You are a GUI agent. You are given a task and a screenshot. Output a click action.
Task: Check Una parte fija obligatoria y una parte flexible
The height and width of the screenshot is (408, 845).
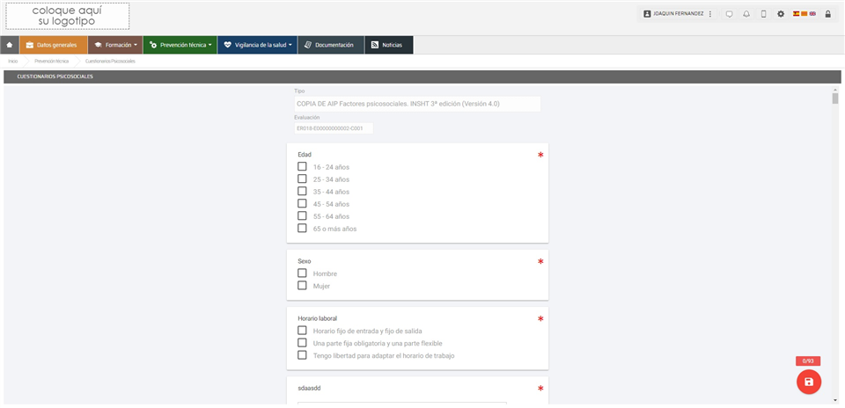click(302, 342)
